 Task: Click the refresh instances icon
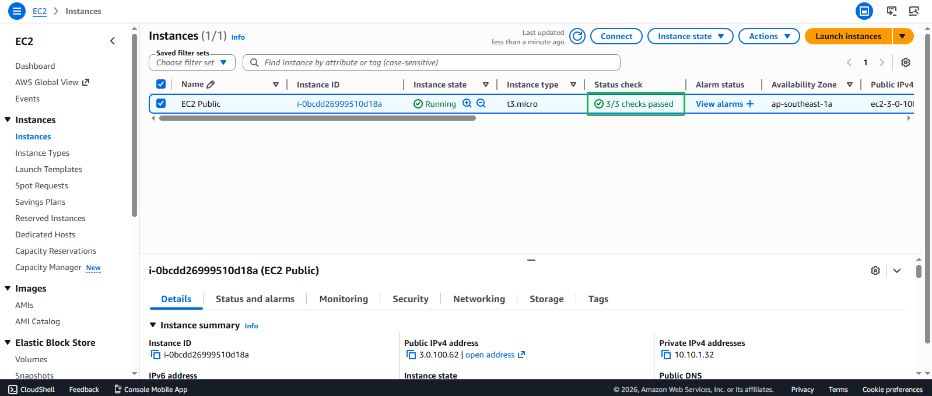point(577,36)
